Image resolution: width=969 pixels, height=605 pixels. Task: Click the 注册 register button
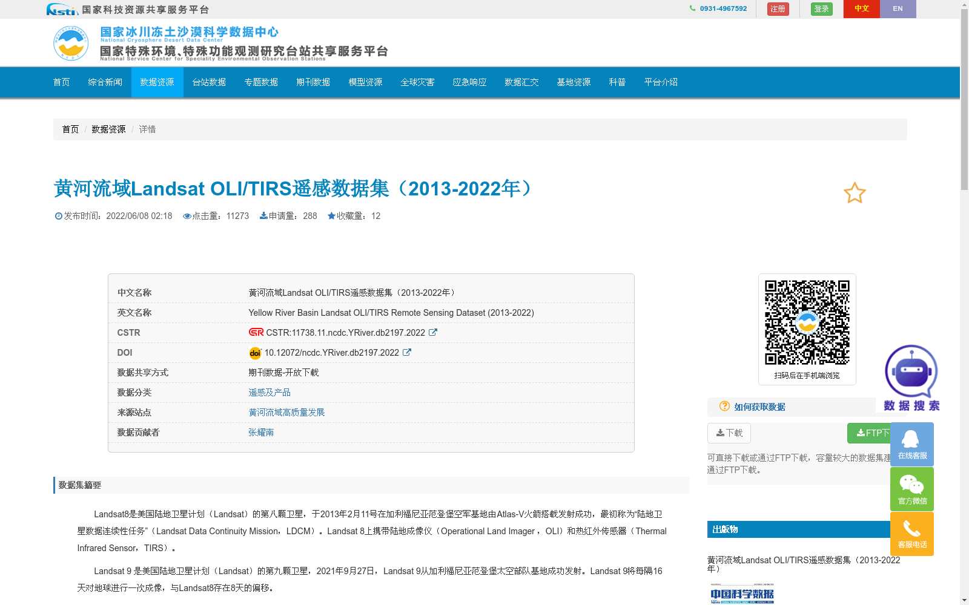click(x=778, y=9)
